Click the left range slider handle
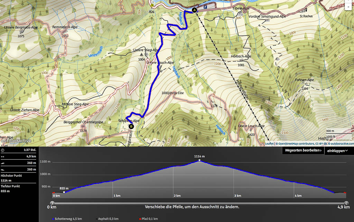 click(52, 203)
